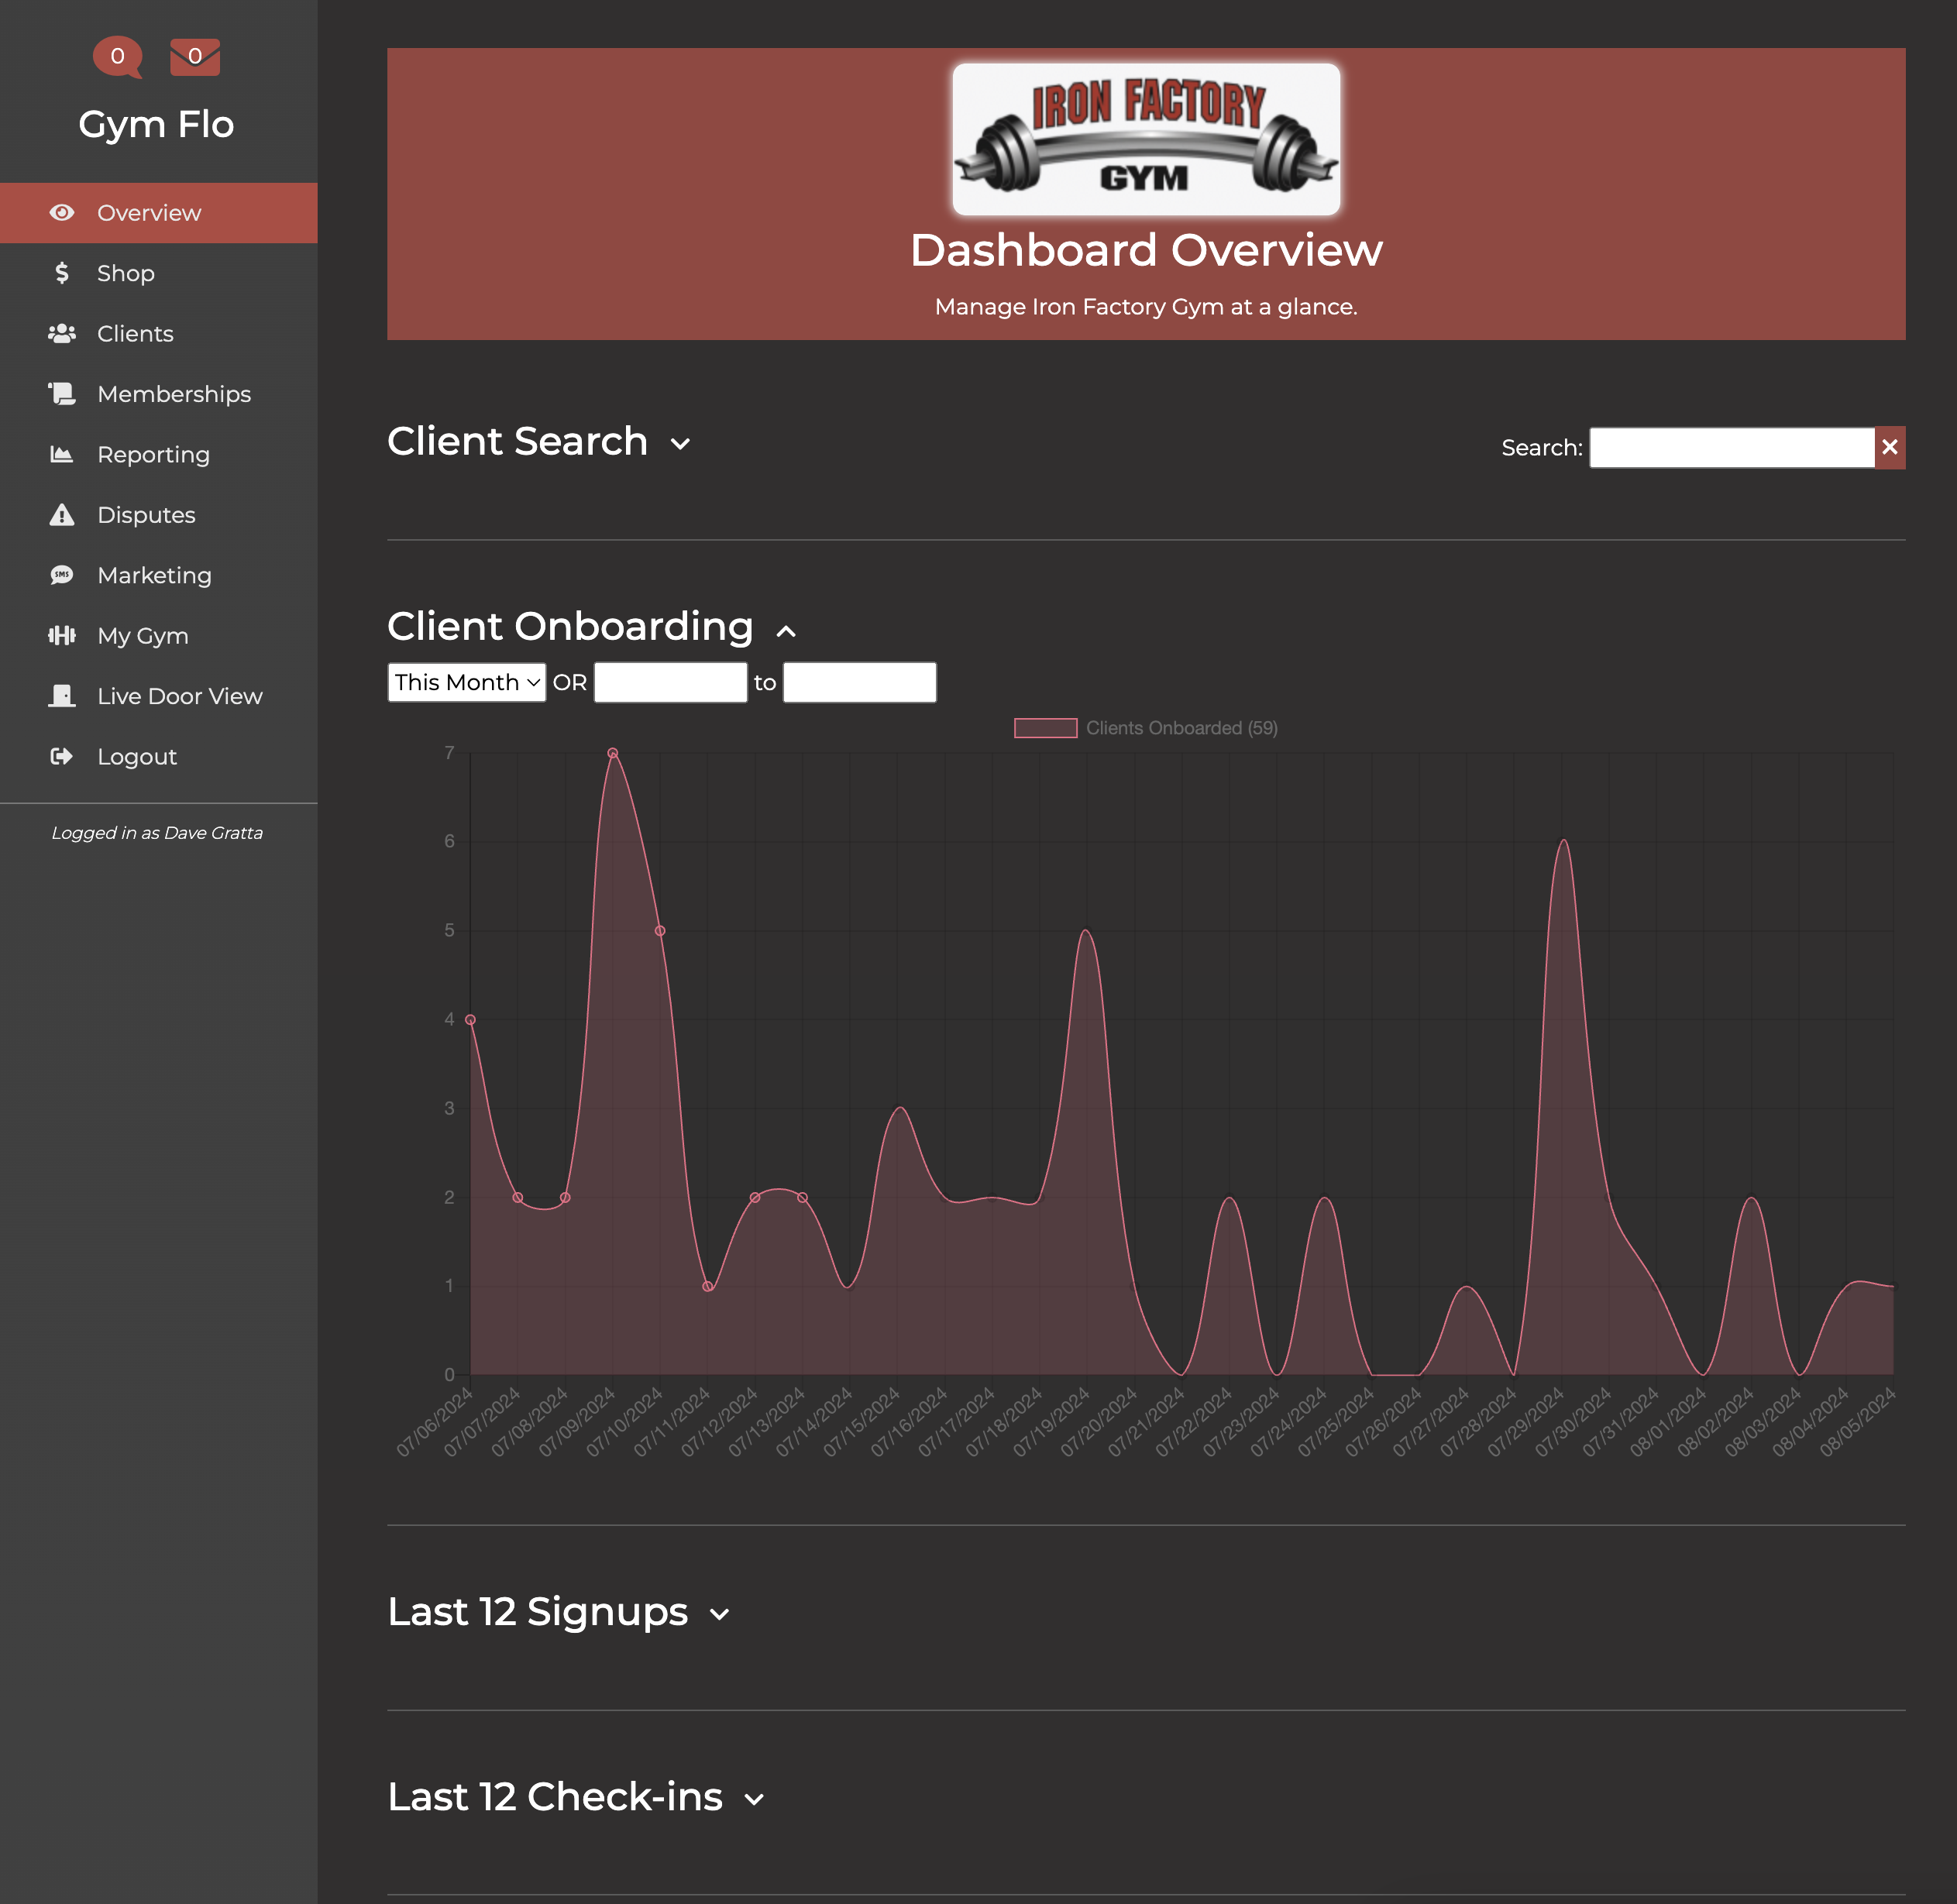Image resolution: width=1957 pixels, height=1904 pixels.
Task: Click the Iron Factory Gym logo
Action: [1146, 139]
